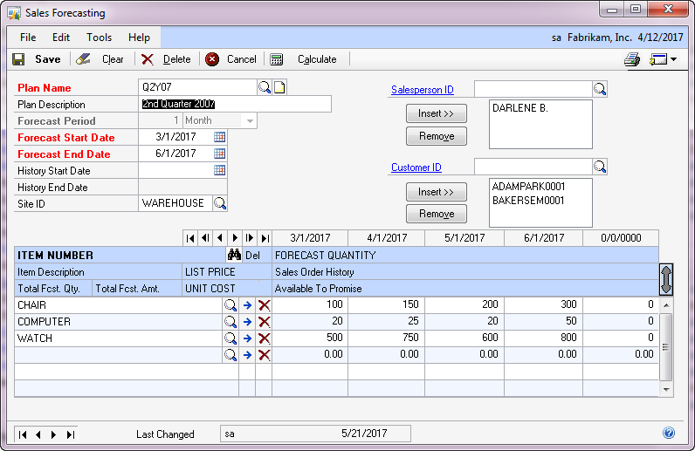The height and width of the screenshot is (451, 695).
Task: Open the dropdown arrow next to print icon
Action: tap(673, 59)
